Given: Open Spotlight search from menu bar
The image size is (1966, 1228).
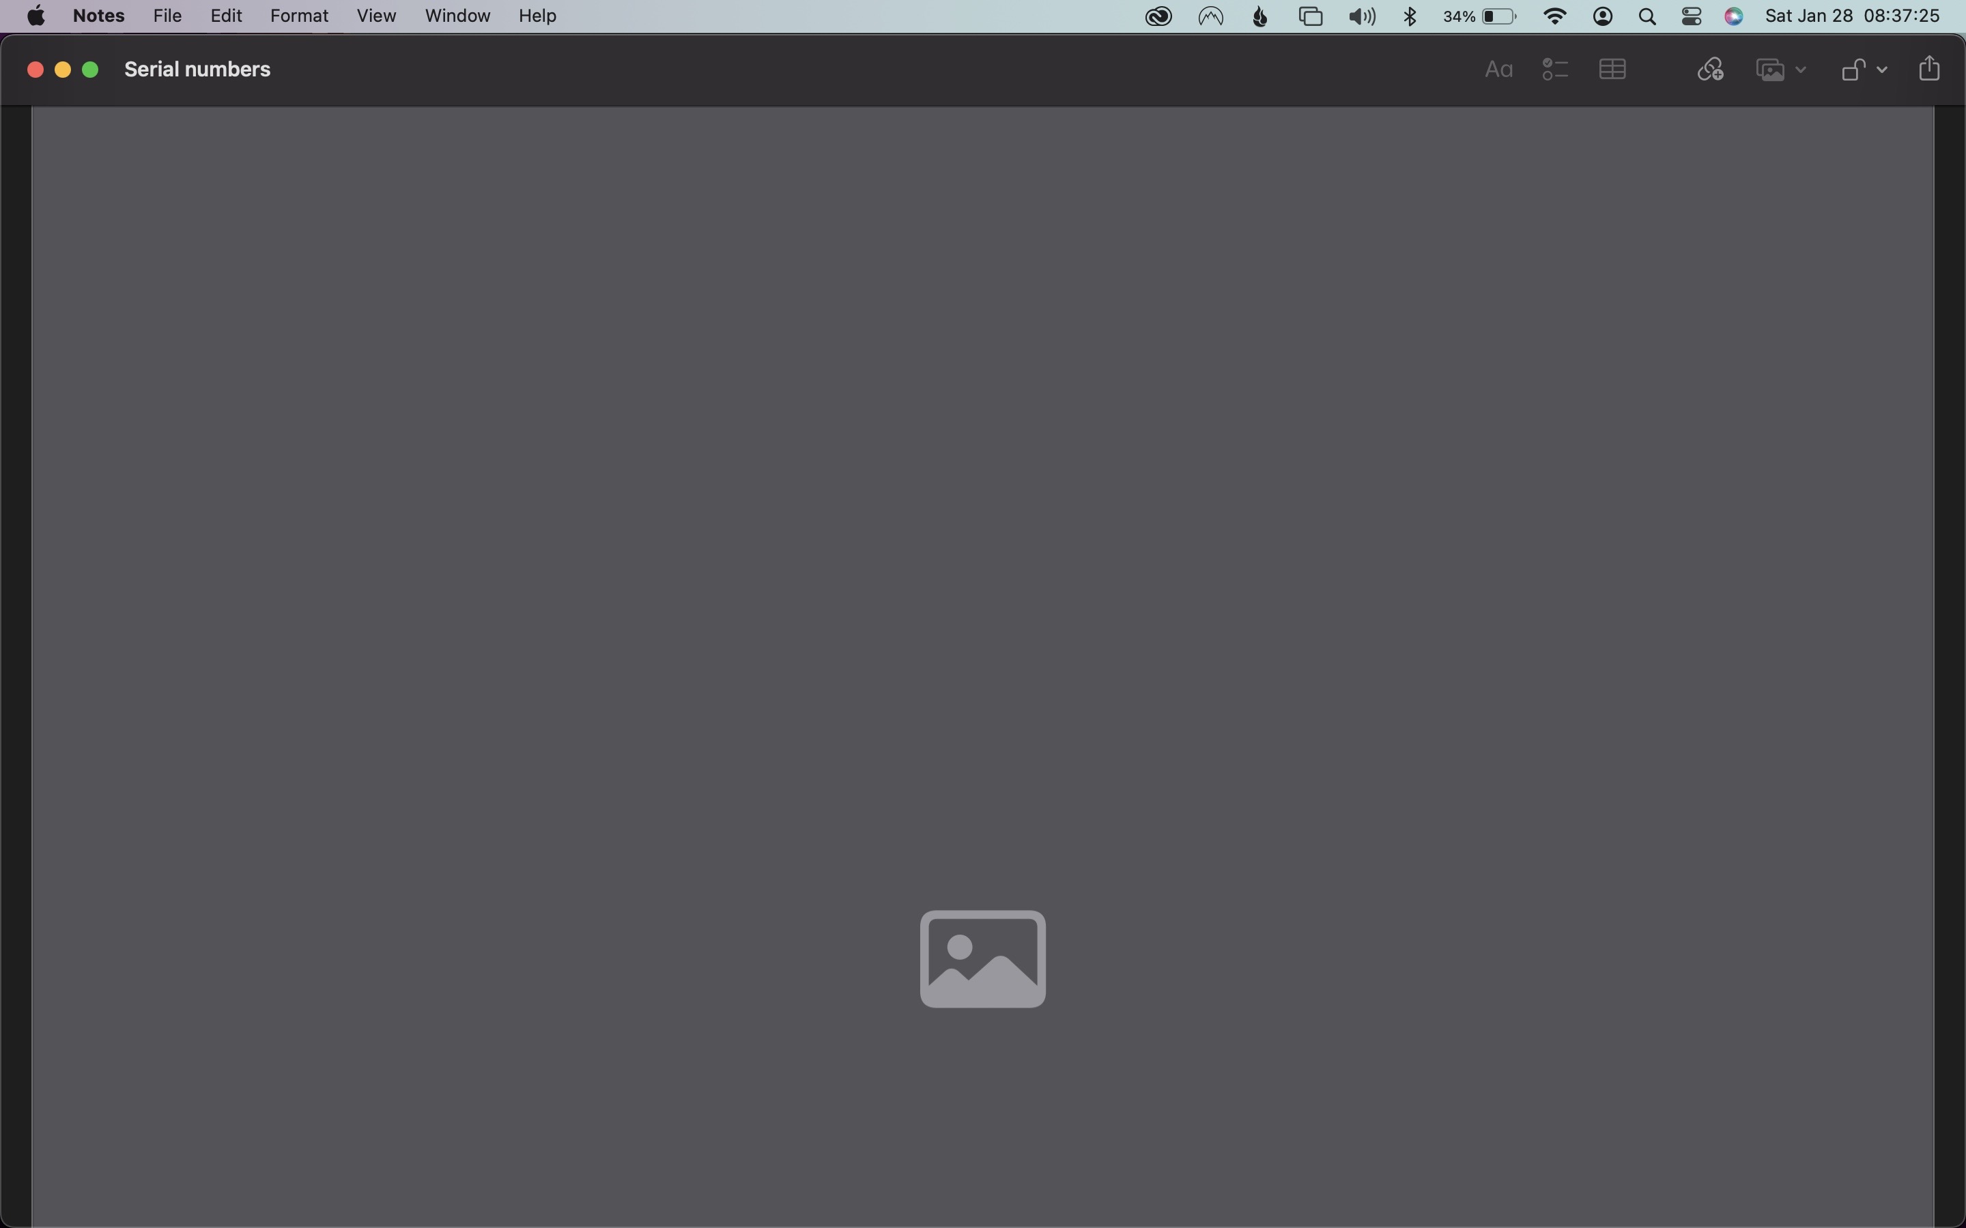Looking at the screenshot, I should click(1647, 16).
